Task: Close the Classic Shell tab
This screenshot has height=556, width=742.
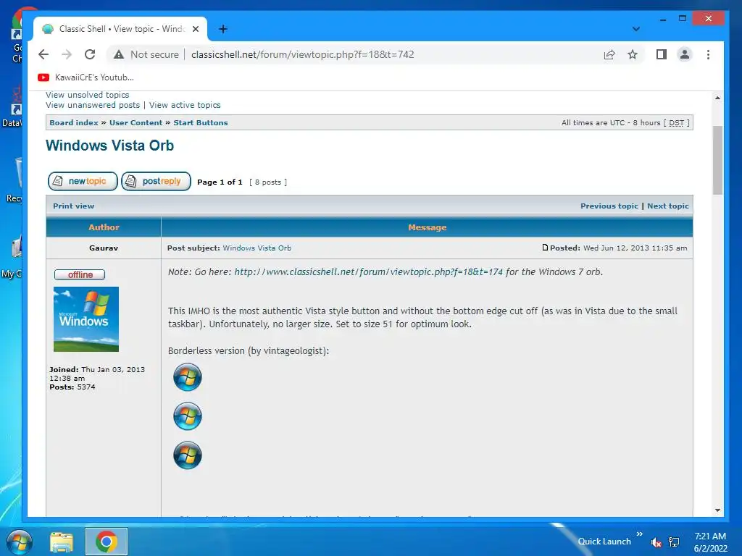Action: (x=196, y=29)
